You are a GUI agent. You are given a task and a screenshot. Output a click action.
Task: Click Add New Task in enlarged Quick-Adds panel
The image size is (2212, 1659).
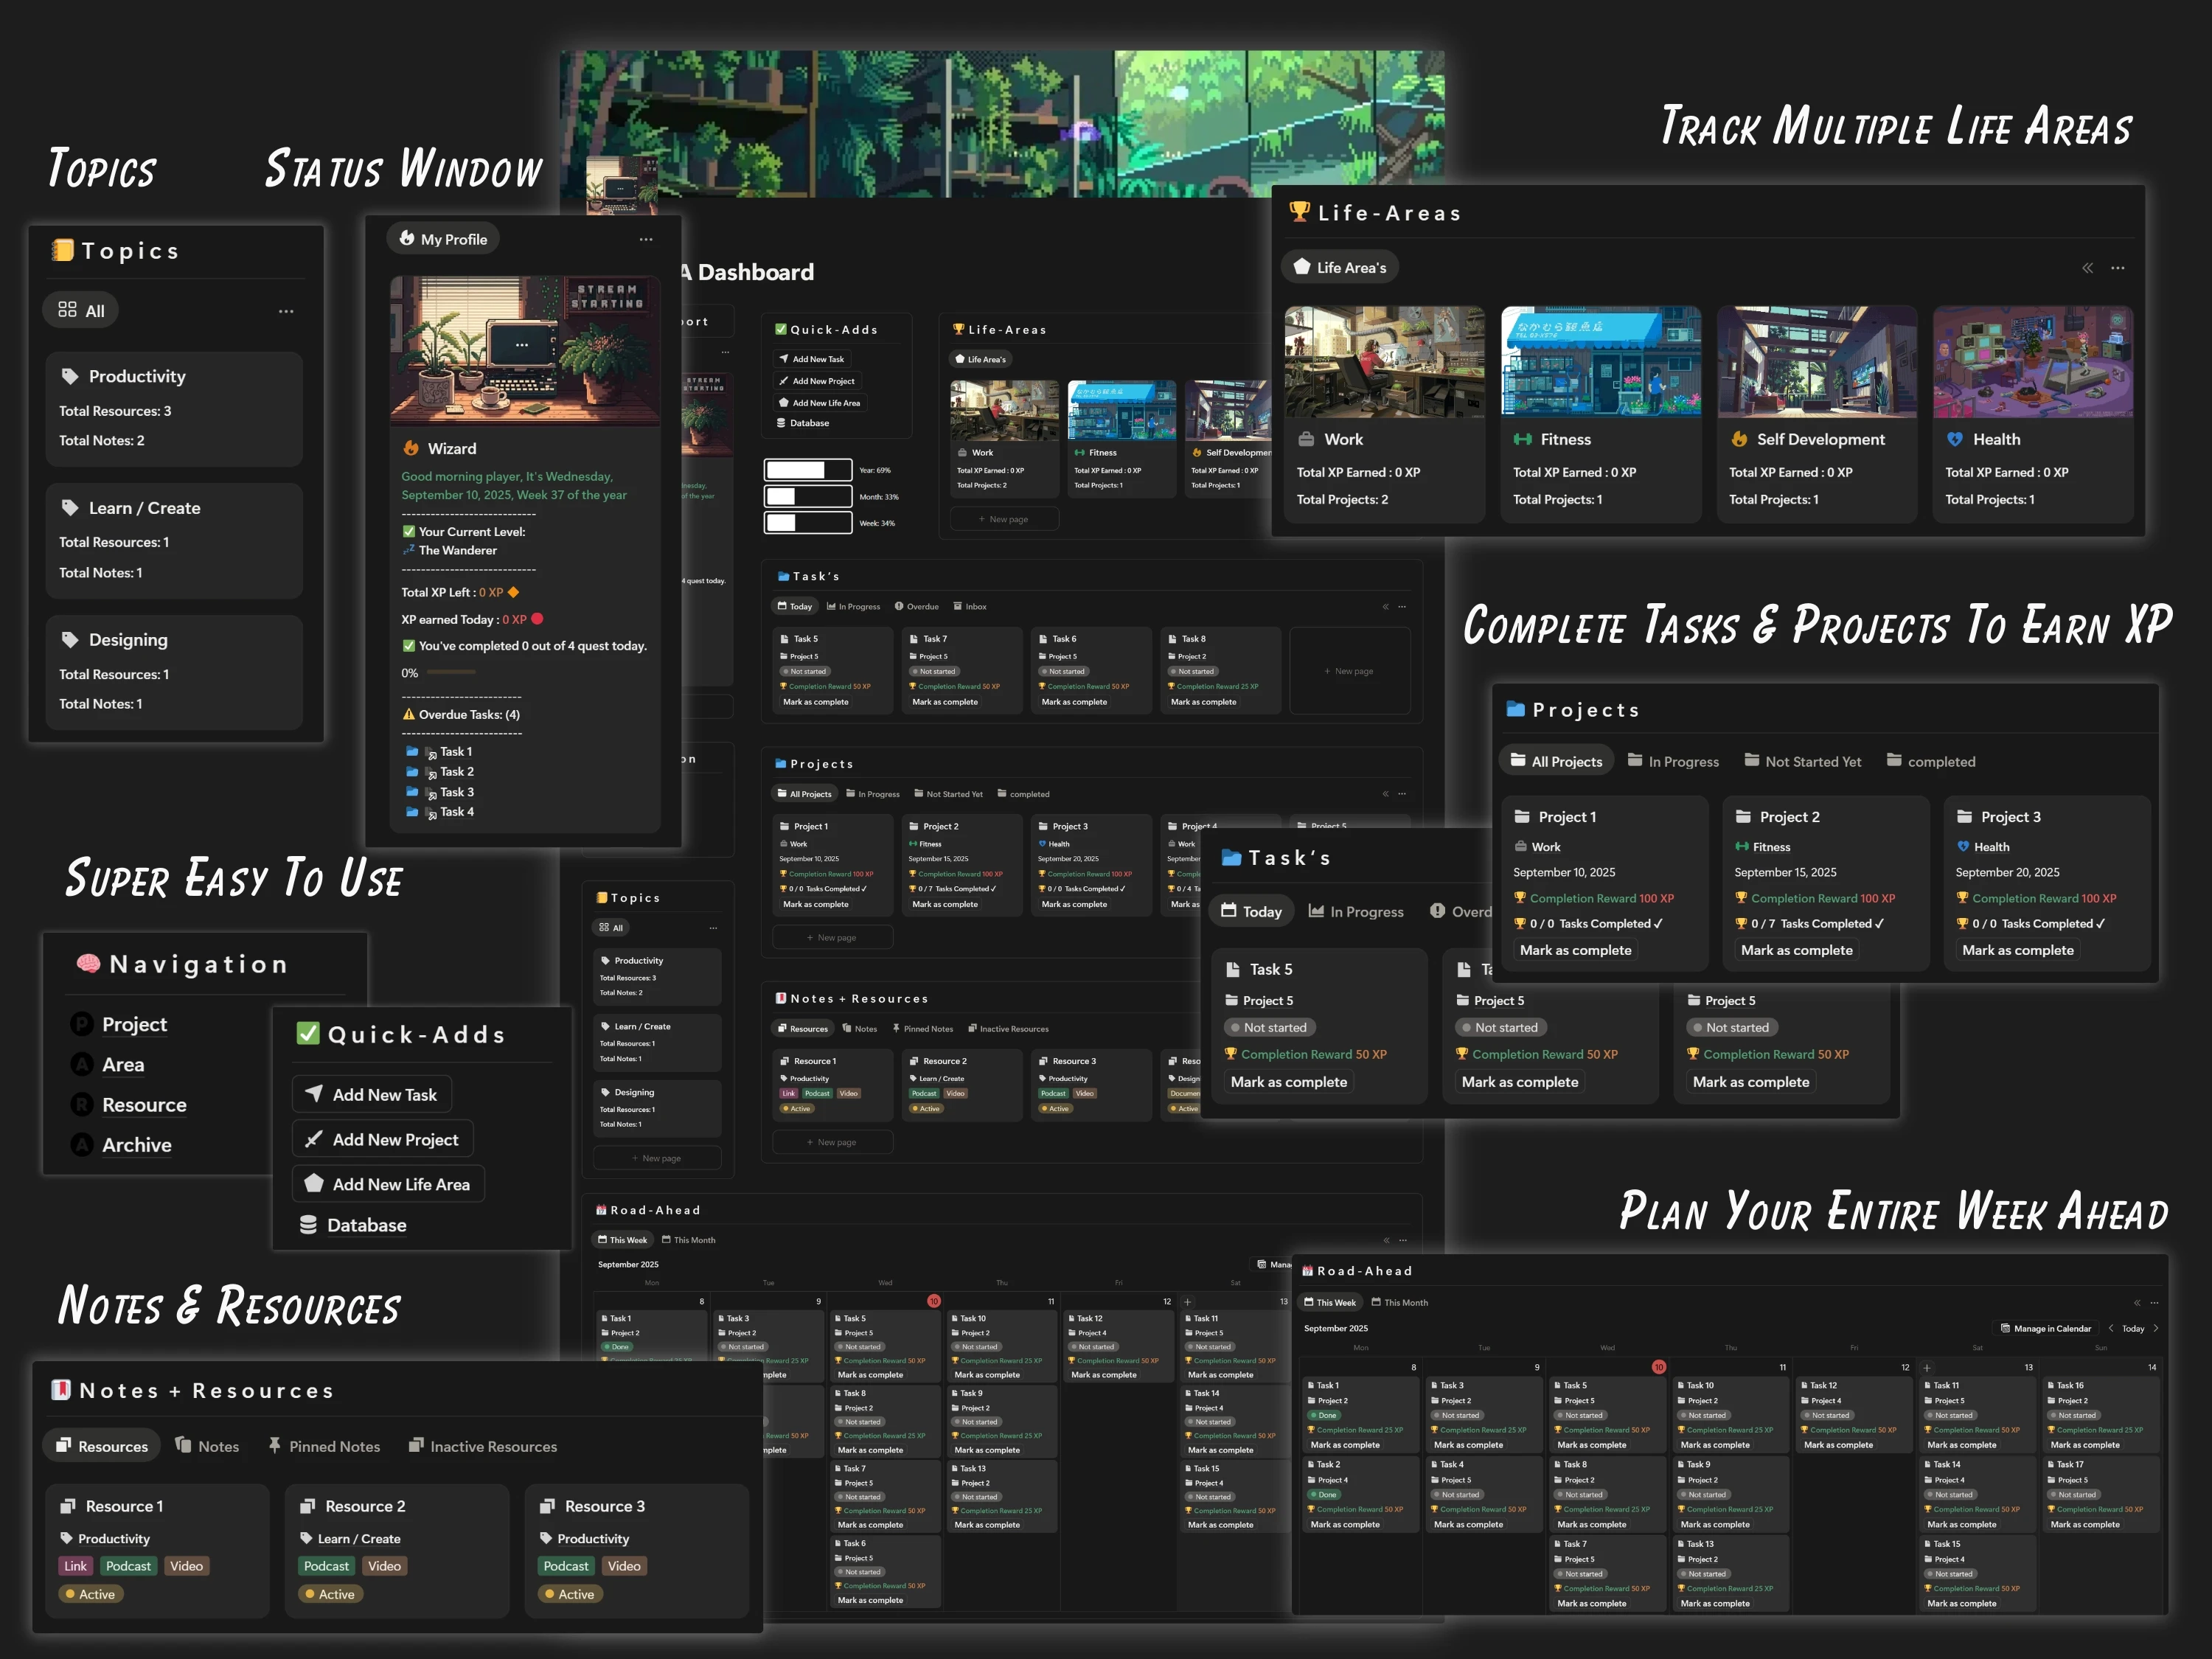[x=372, y=1095]
